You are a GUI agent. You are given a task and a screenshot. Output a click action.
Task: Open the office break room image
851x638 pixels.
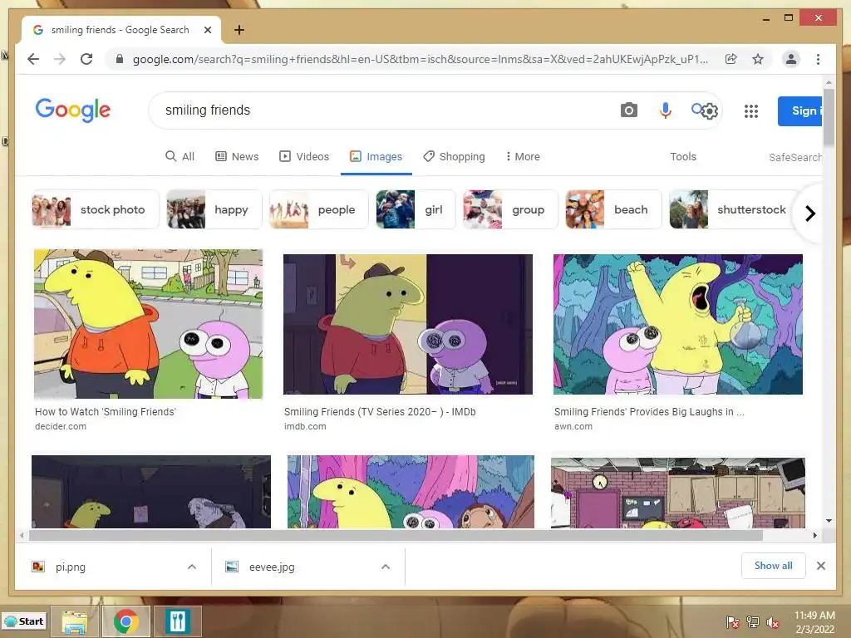(678, 493)
